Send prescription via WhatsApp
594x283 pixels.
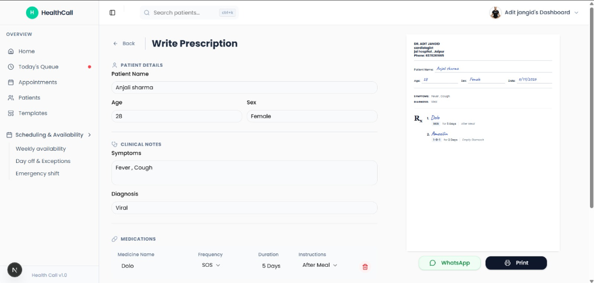coord(450,263)
